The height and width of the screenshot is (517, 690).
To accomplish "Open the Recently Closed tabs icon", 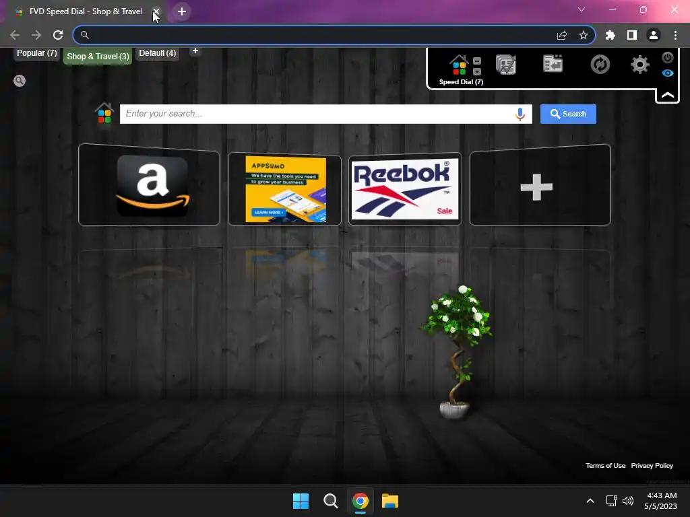I will pos(553,64).
